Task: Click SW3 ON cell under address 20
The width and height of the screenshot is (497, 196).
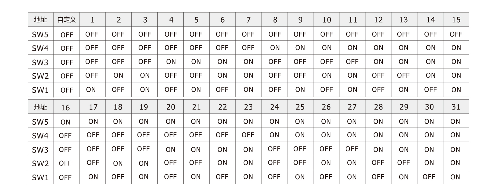Action: 170,149
